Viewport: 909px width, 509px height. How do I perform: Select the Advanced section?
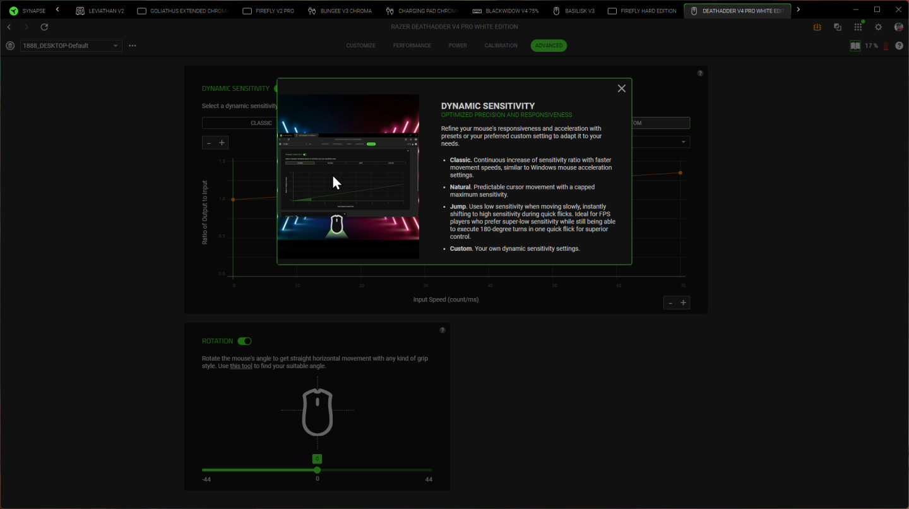click(x=549, y=45)
